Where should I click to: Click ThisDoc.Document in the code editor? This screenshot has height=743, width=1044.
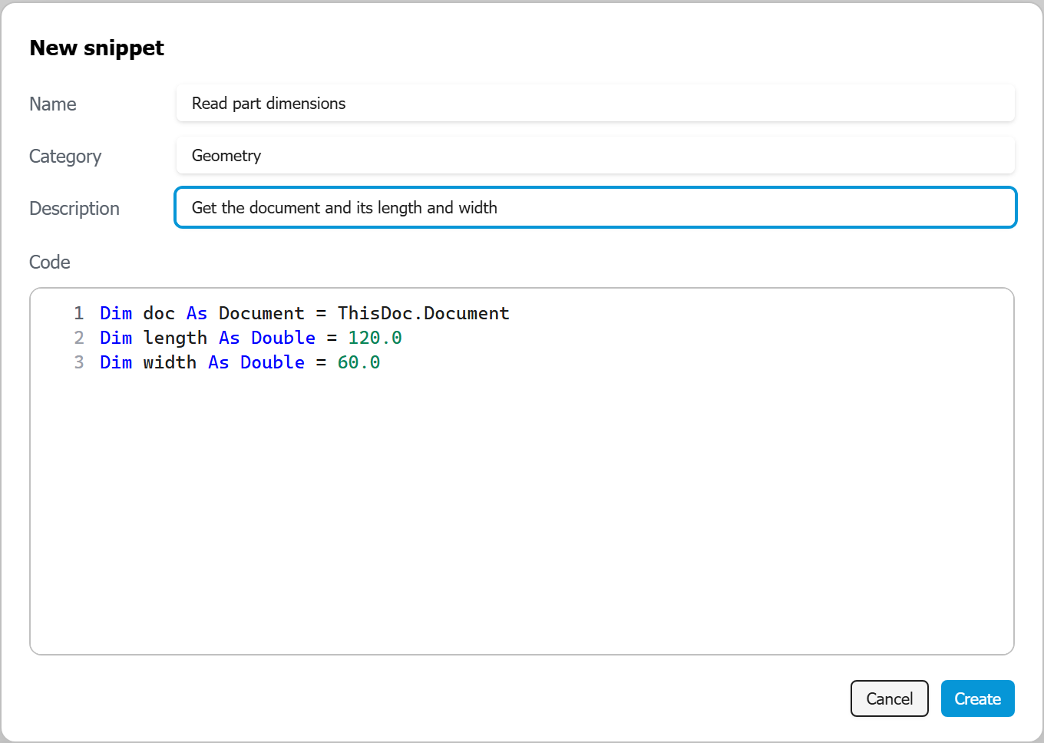coord(424,313)
